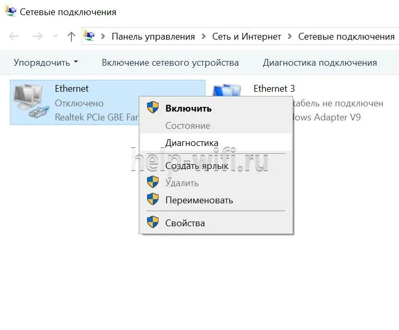Click Диагностика подключения toolbar button
Viewport: 399px width, 330px height.
(x=320, y=63)
